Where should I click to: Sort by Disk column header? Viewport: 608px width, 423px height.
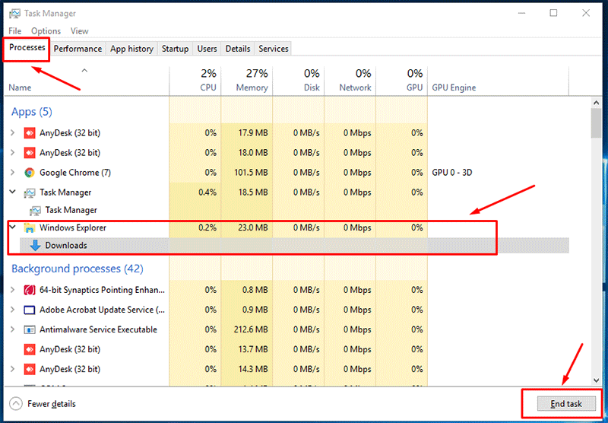298,81
